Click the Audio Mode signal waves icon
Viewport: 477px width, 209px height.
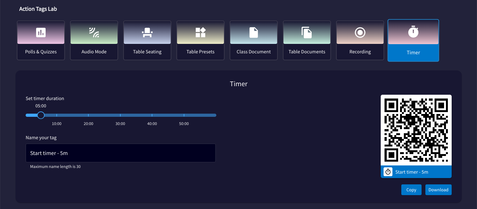tap(94, 32)
